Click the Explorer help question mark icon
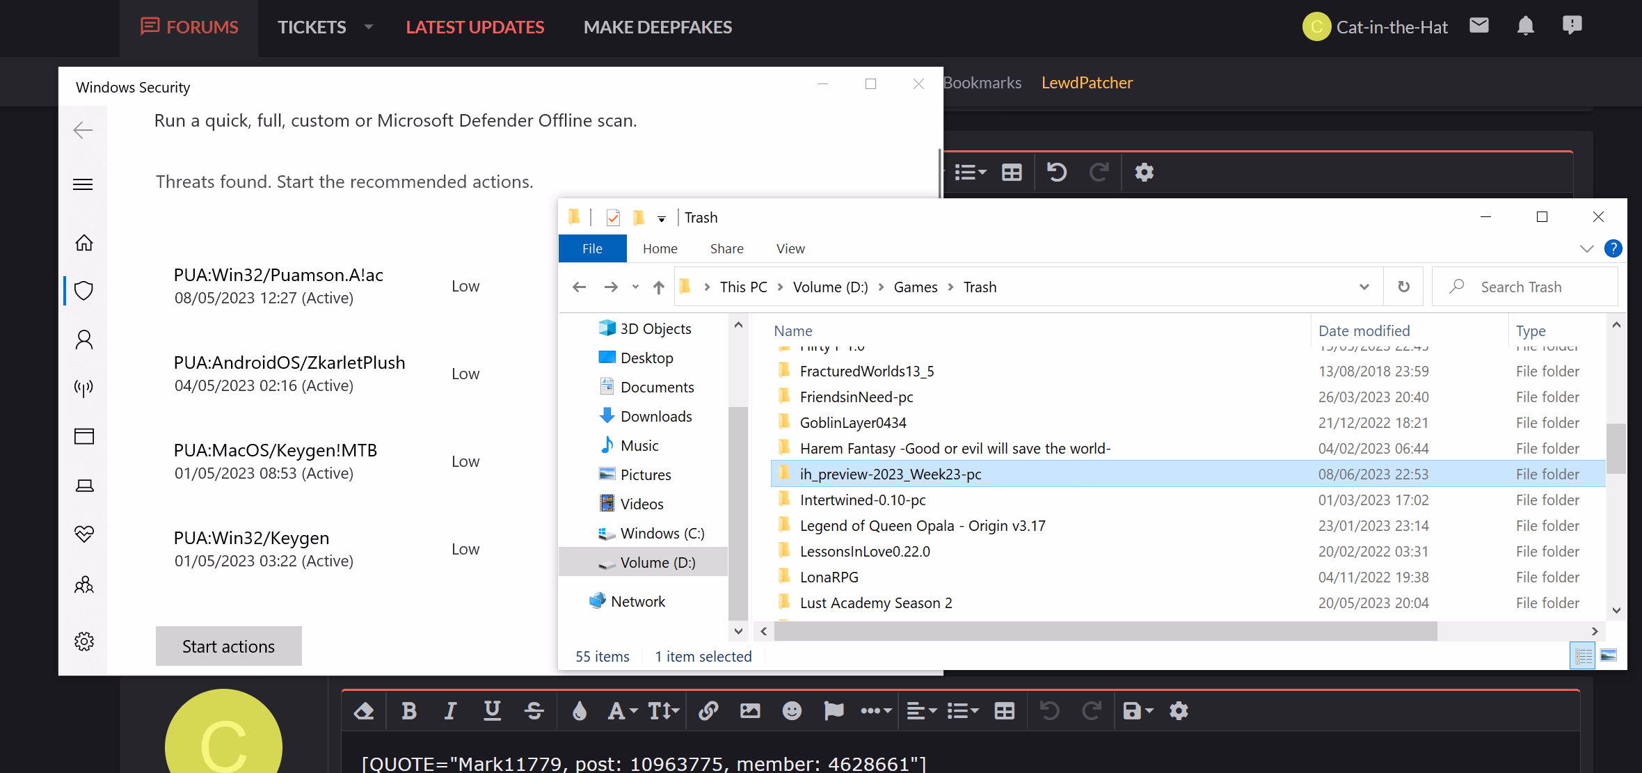Screen dimensions: 1642x773 1613,248
